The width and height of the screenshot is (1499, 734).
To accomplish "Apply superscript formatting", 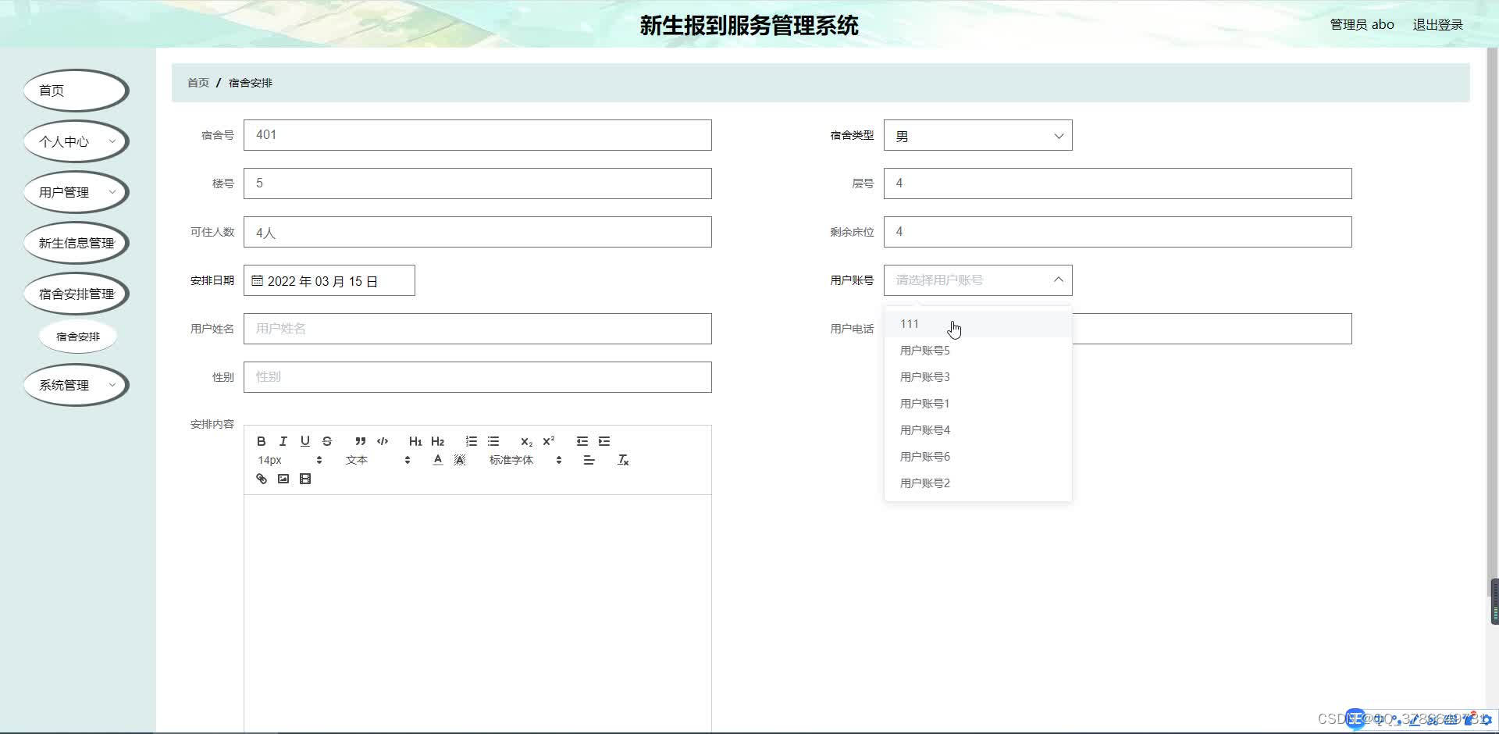I will pyautogui.click(x=548, y=441).
